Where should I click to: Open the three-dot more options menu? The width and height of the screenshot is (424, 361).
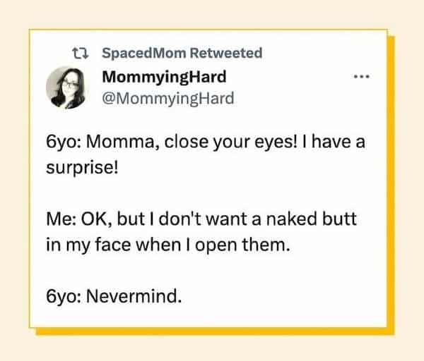[360, 78]
